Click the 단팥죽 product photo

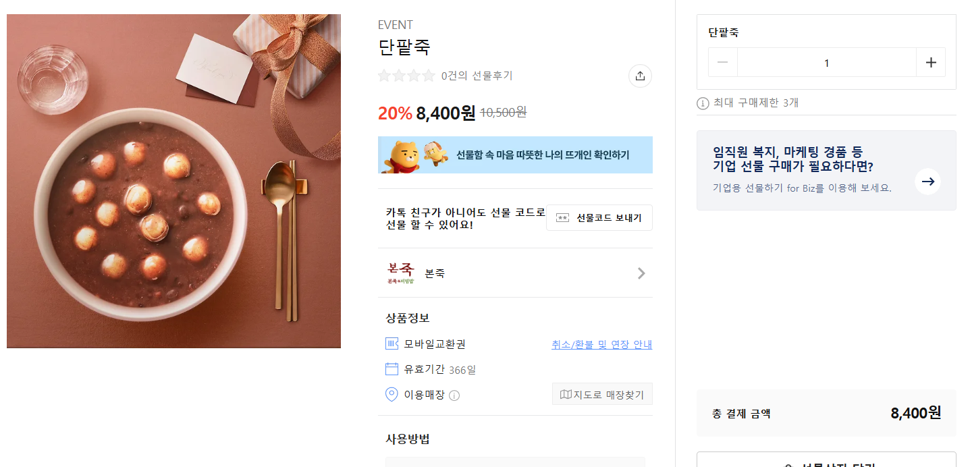[173, 181]
